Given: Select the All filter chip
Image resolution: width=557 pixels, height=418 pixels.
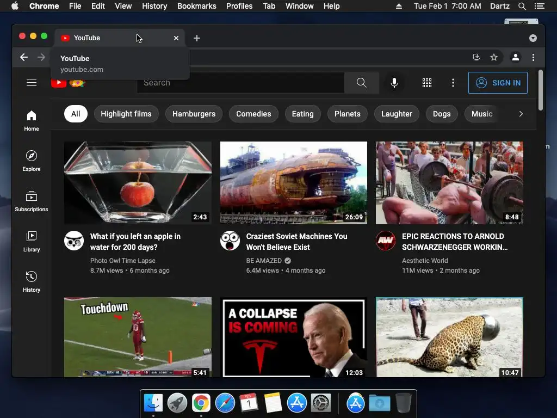Looking at the screenshot, I should [x=76, y=114].
